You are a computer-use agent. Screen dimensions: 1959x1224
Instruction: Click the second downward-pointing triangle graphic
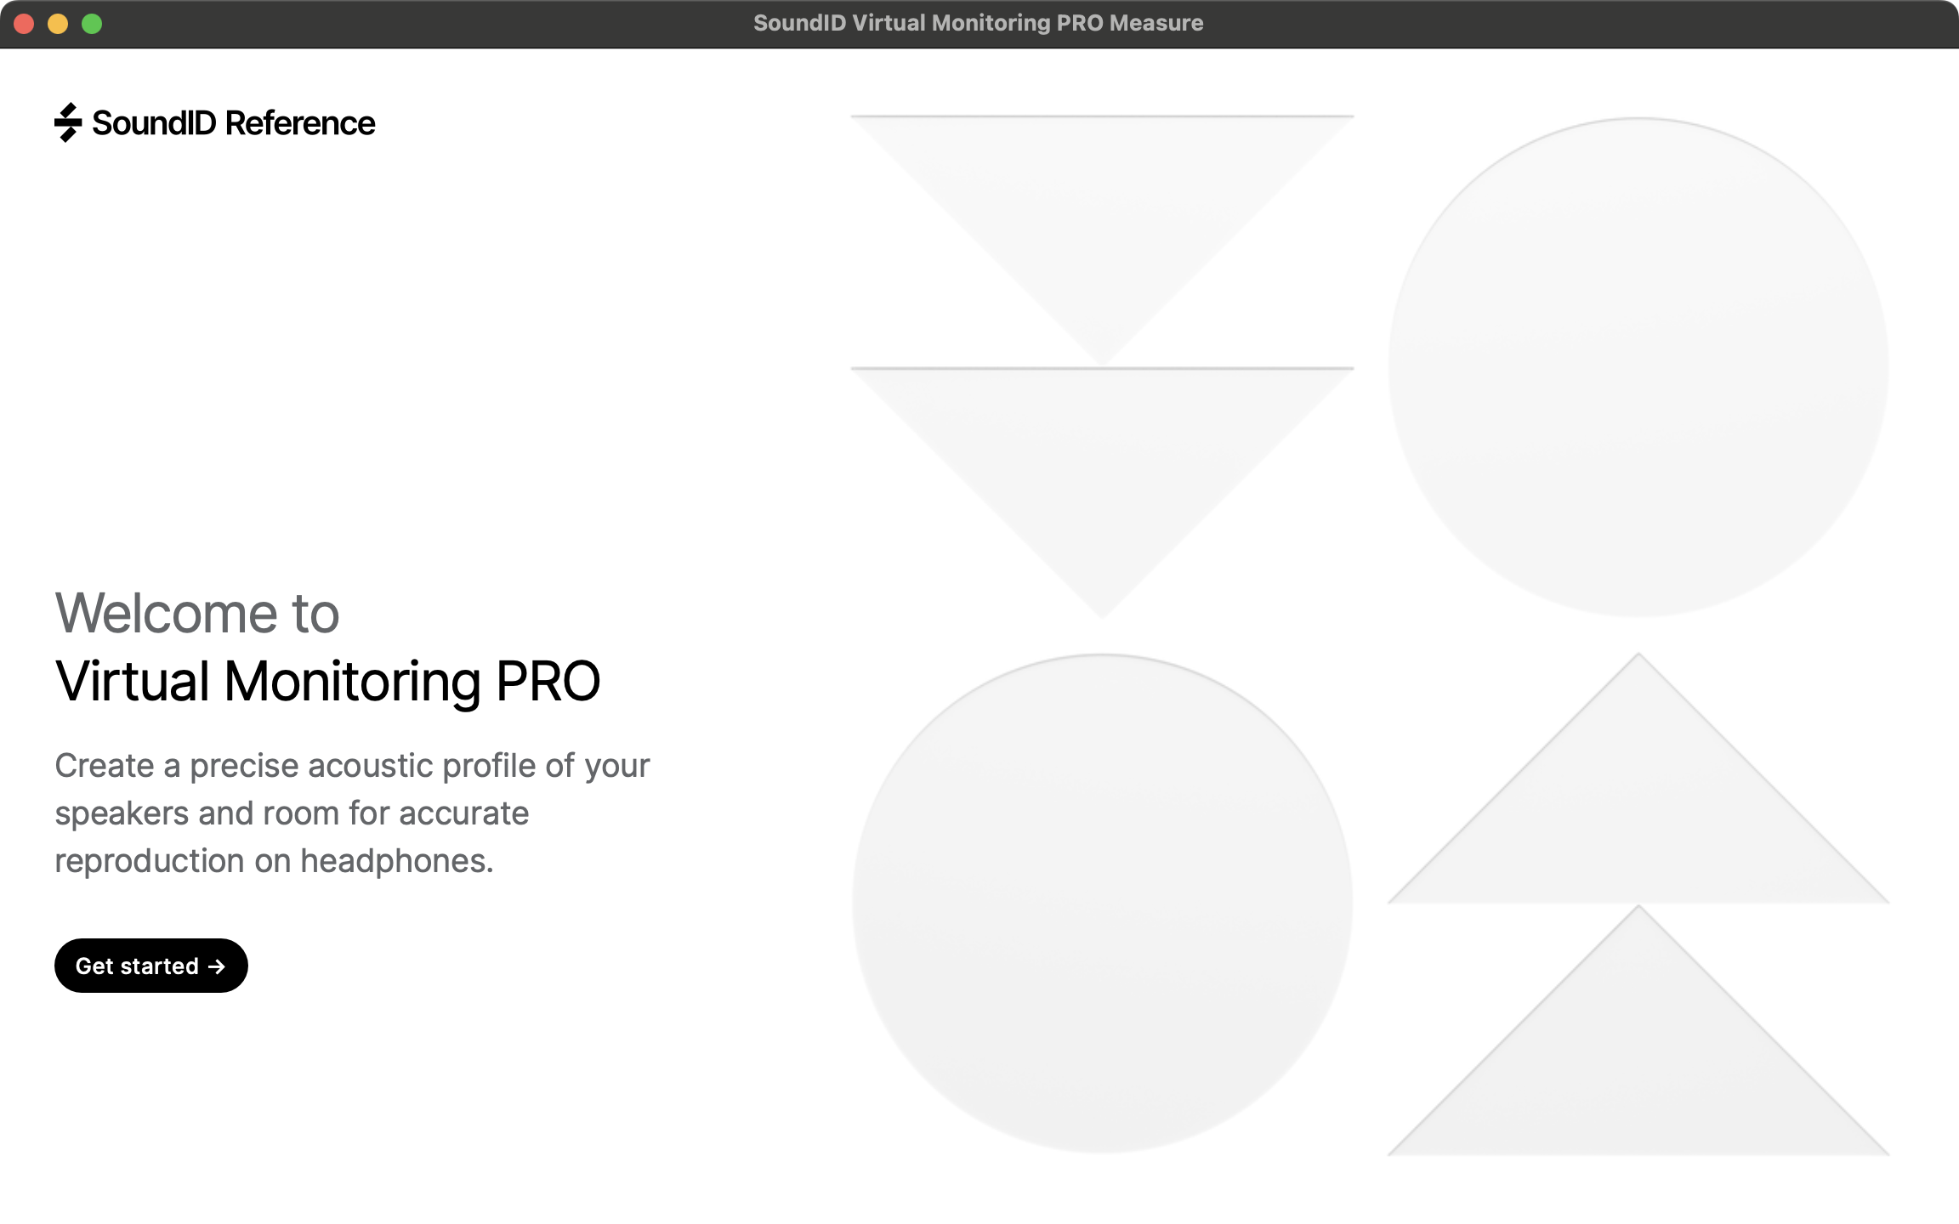click(x=1102, y=459)
